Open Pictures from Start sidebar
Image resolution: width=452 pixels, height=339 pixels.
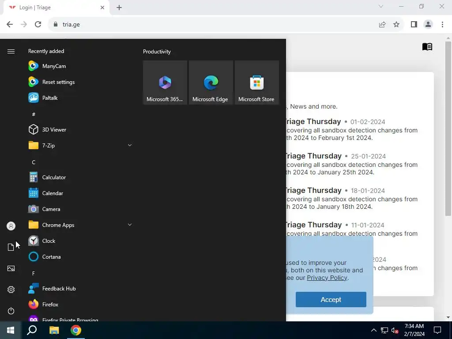tap(11, 268)
